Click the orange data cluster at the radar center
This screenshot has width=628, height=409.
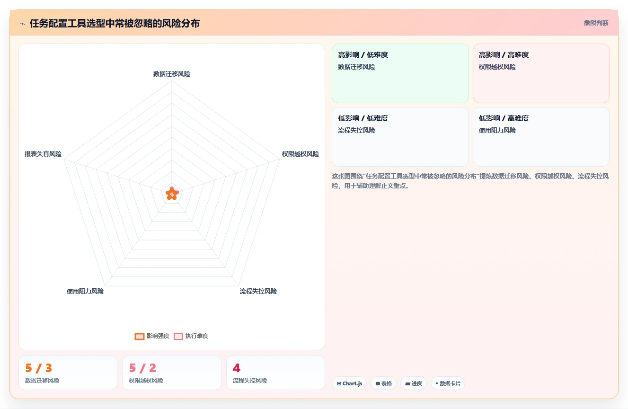click(172, 193)
